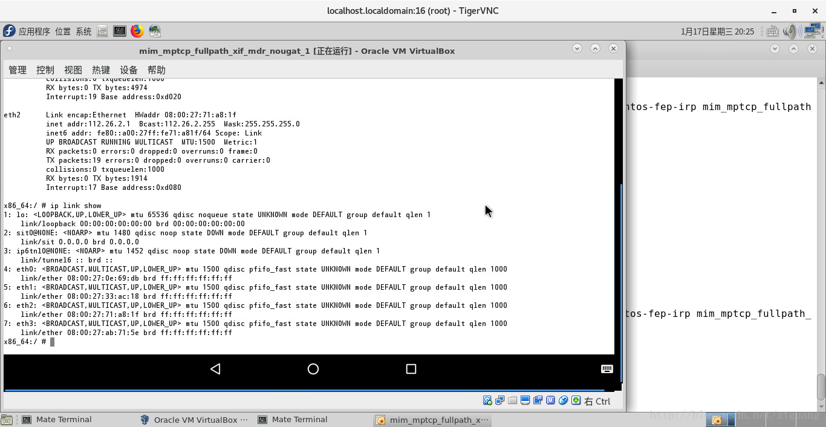826x427 pixels.
Task: Click the date and time clock
Action: (718, 31)
